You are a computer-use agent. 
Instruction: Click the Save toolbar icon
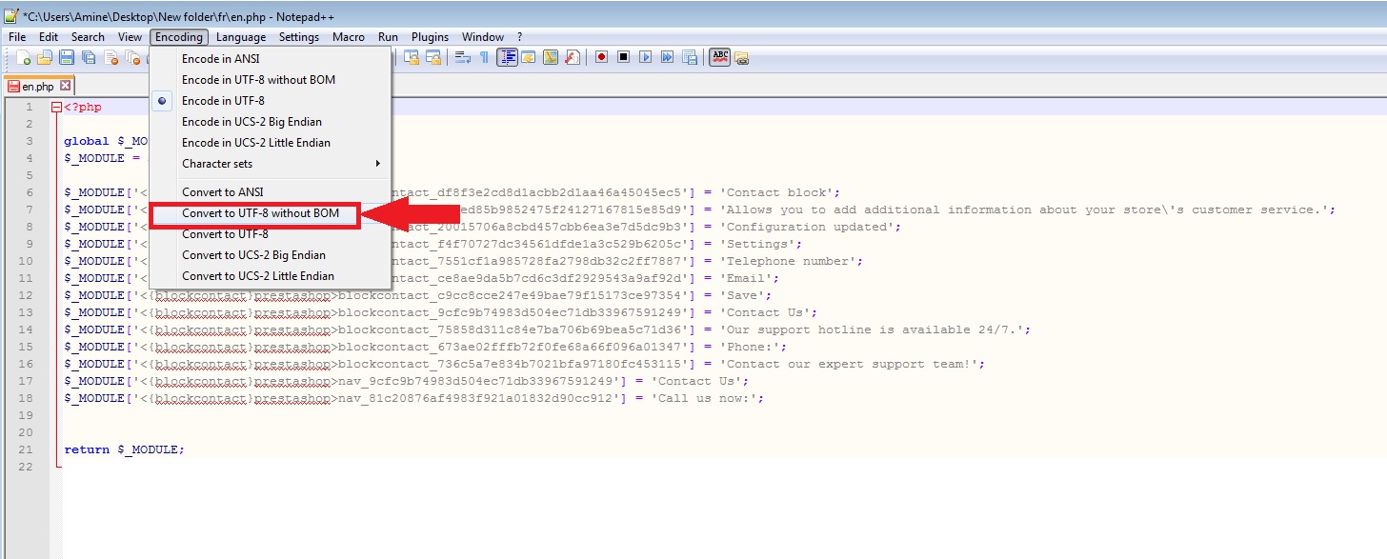point(67,57)
